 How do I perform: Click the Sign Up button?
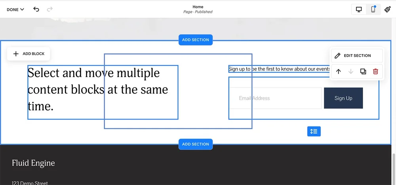pos(343,98)
